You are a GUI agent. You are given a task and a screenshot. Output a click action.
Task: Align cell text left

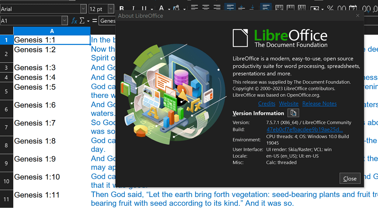(194, 8)
